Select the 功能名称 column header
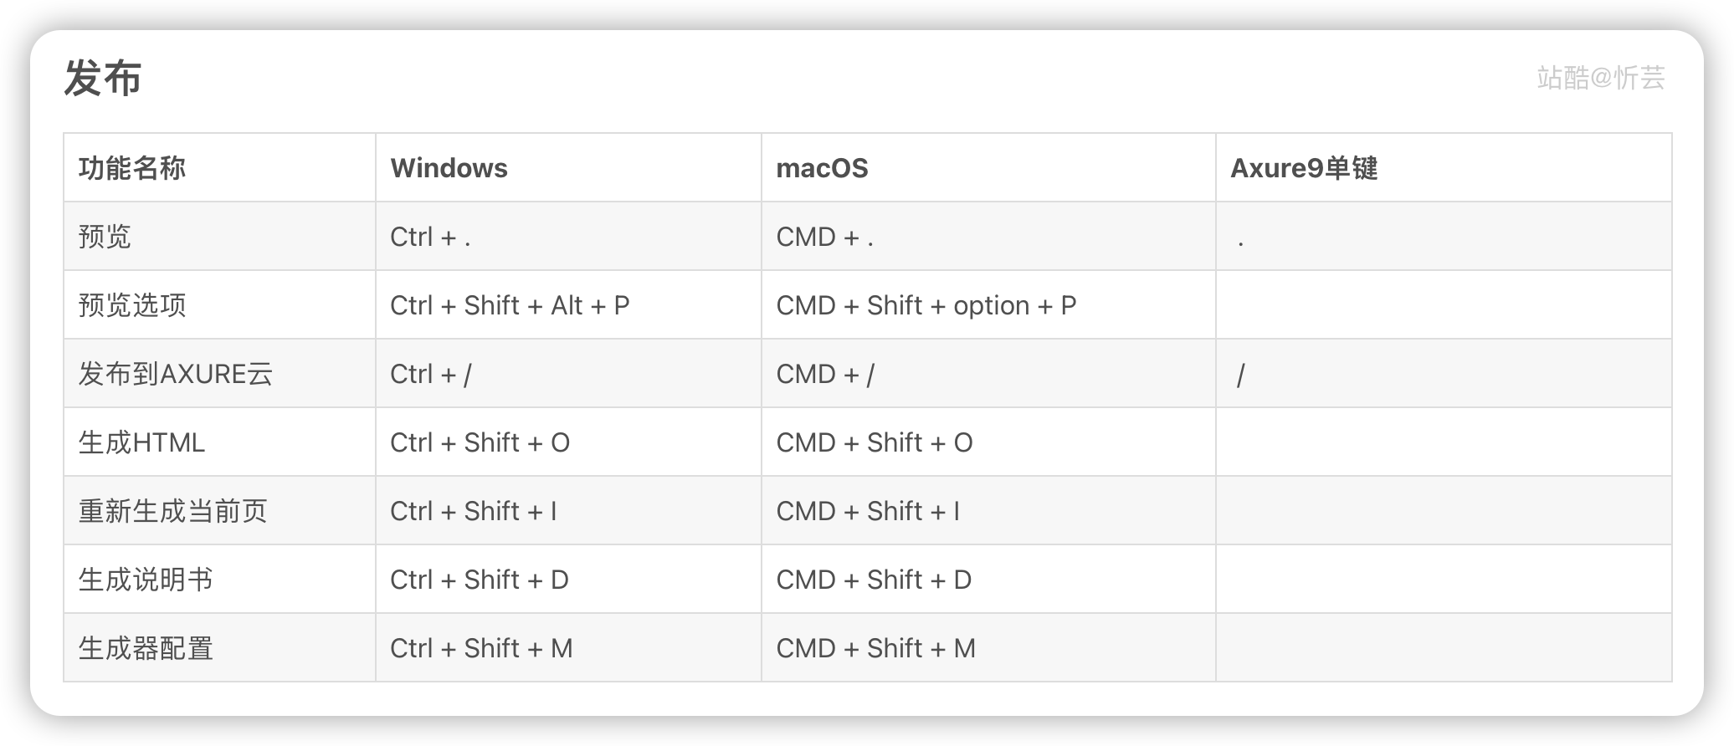Screen dimensions: 1734x746 132,168
